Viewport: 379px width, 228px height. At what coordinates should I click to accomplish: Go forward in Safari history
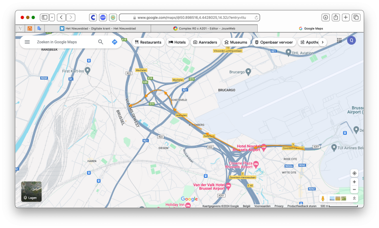[71, 18]
